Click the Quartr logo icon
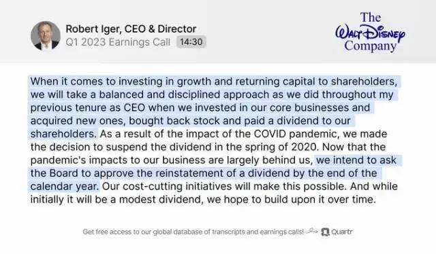 [325, 232]
